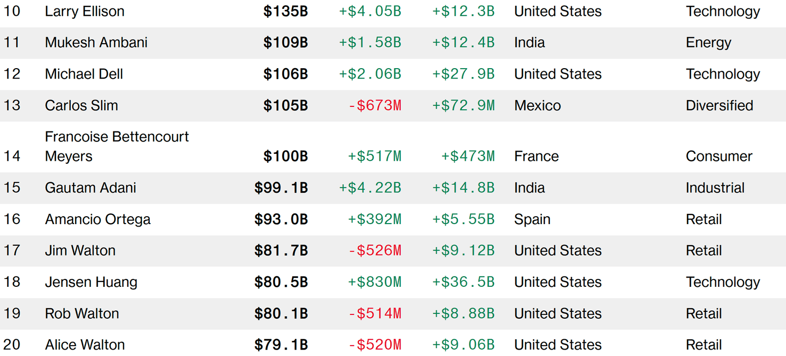Open Michael Dell's profile
Image resolution: width=786 pixels, height=356 pixels.
(84, 74)
